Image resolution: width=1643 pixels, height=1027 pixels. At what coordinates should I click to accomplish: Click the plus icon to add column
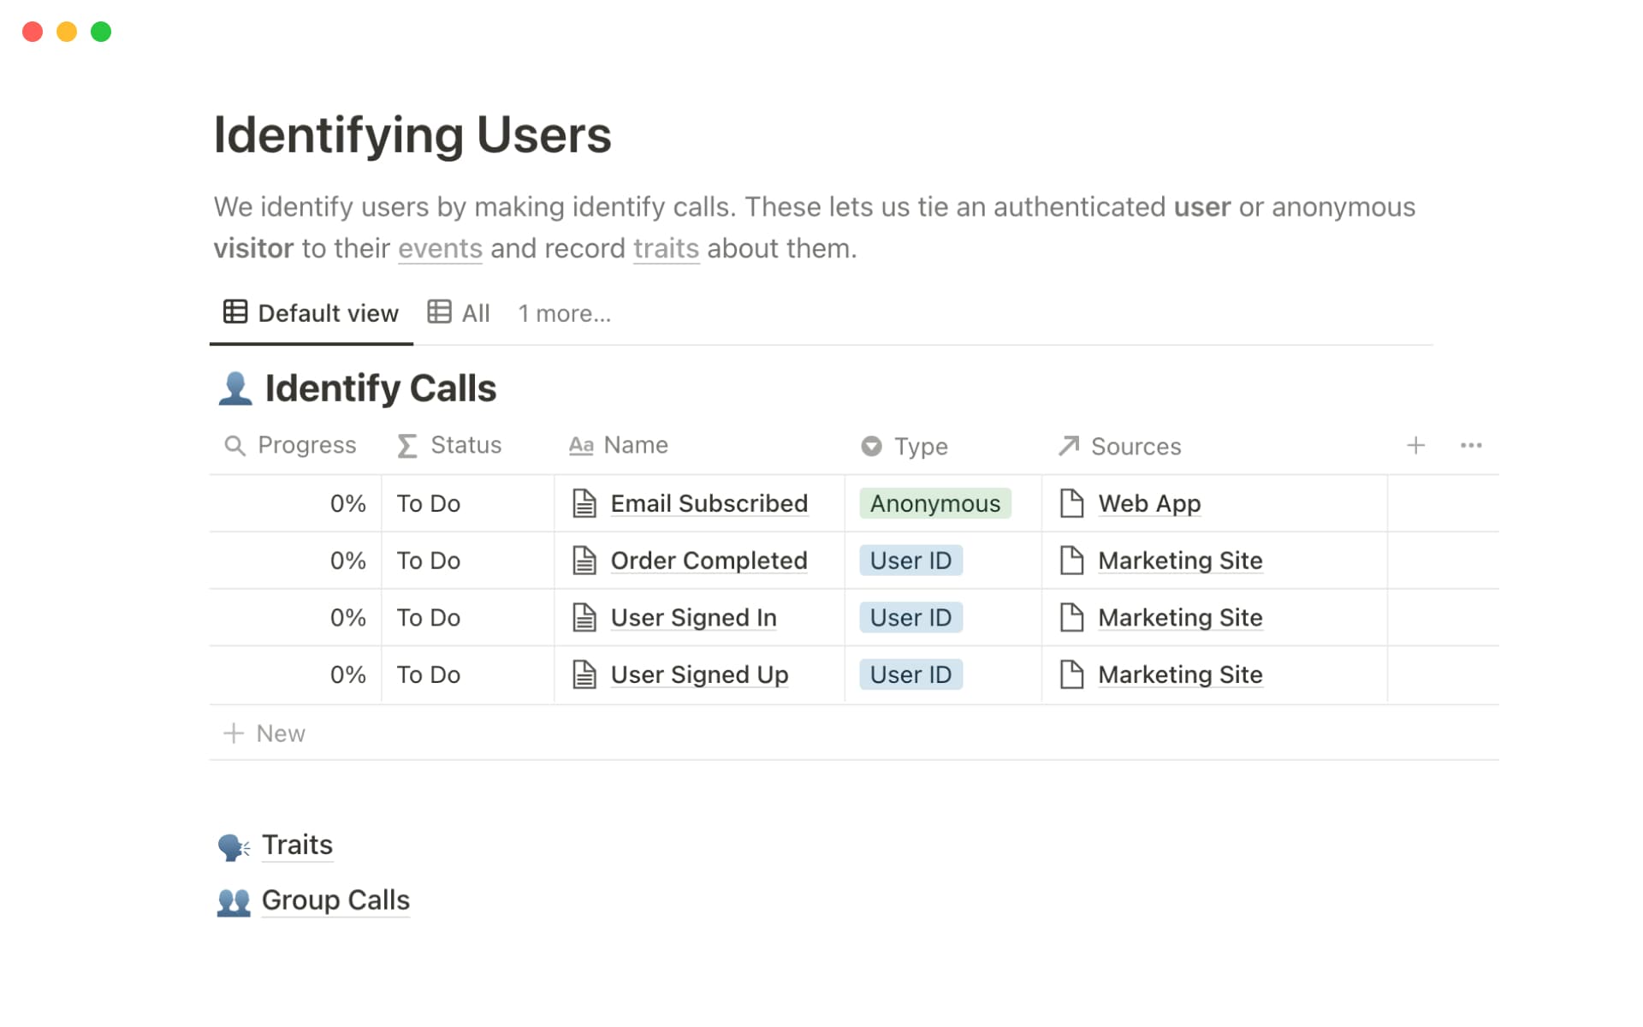[1415, 445]
